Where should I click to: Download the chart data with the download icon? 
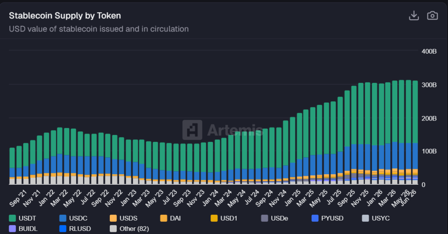click(x=414, y=16)
